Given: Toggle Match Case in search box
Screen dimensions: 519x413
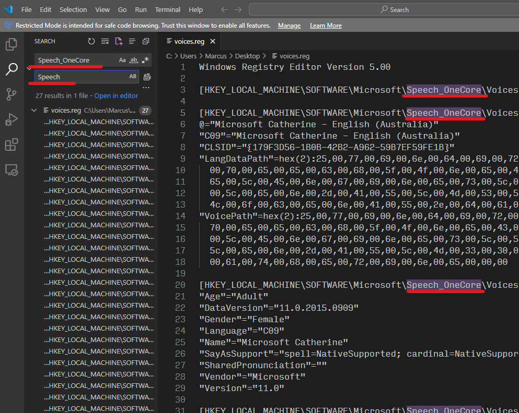Looking at the screenshot, I should 122,60.
